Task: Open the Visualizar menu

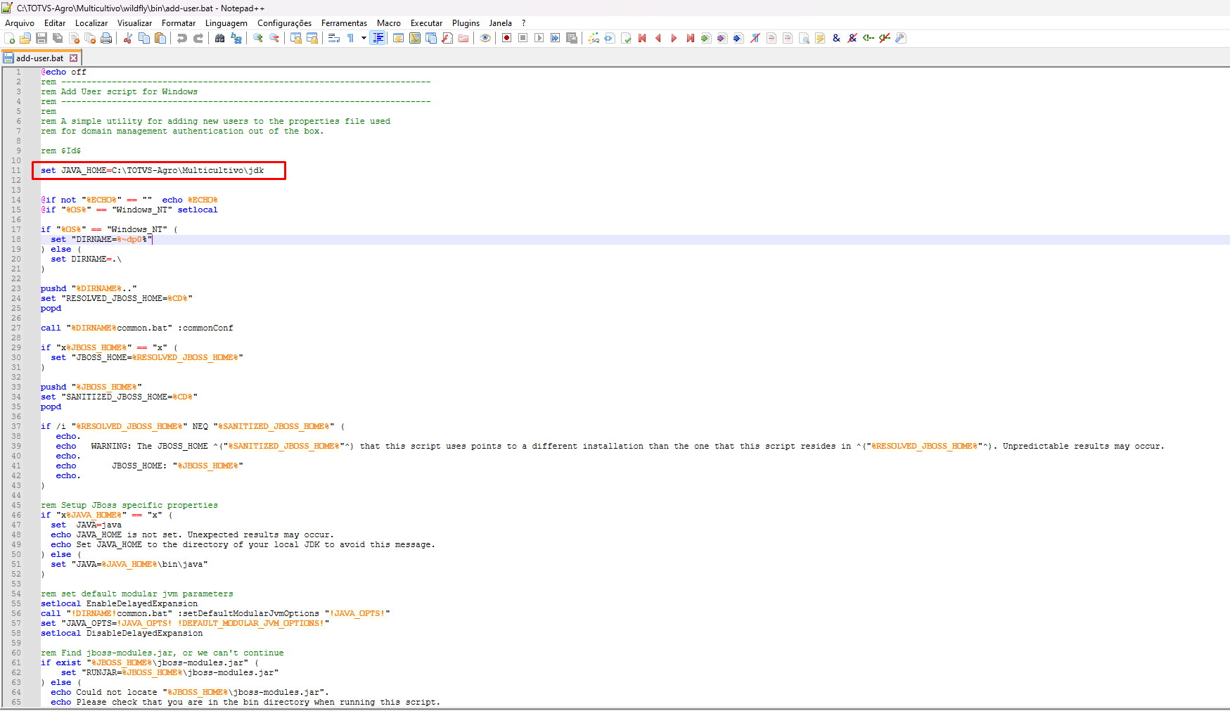Action: 134,23
